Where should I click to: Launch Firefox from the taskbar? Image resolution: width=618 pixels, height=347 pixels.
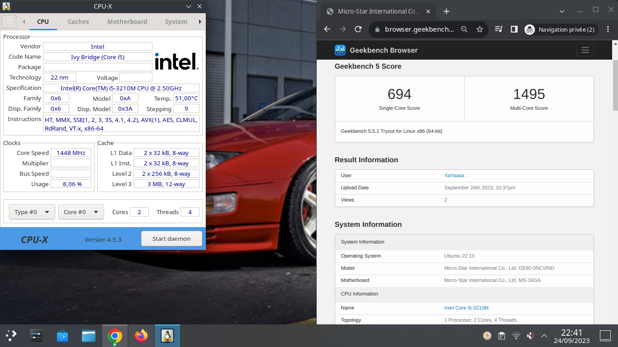coord(141,335)
